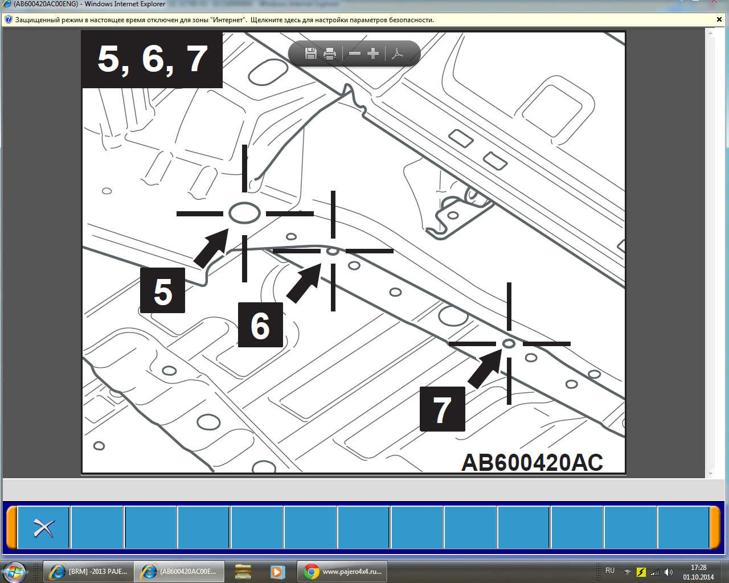Open the Windows Start menu
The image size is (729, 583).
pos(14,572)
